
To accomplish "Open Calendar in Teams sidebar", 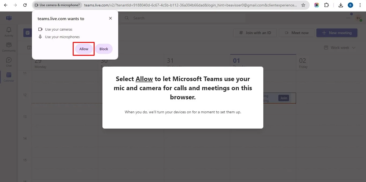I will (9, 77).
